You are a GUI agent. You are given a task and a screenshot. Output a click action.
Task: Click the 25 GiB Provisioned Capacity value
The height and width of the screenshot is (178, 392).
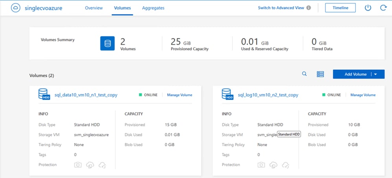click(x=181, y=42)
